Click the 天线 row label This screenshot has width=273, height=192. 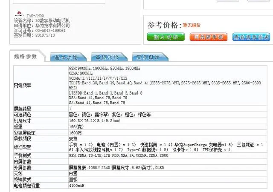18,173
